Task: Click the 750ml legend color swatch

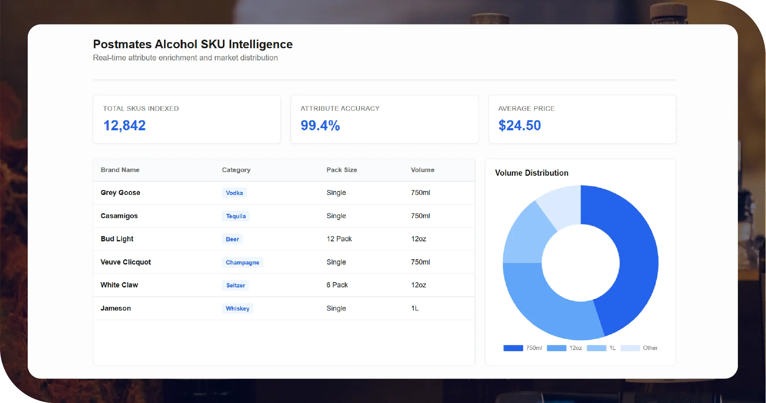Action: point(513,348)
